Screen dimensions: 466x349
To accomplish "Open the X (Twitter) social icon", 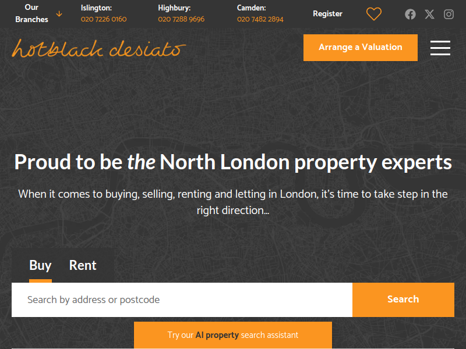I will pyautogui.click(x=429, y=14).
